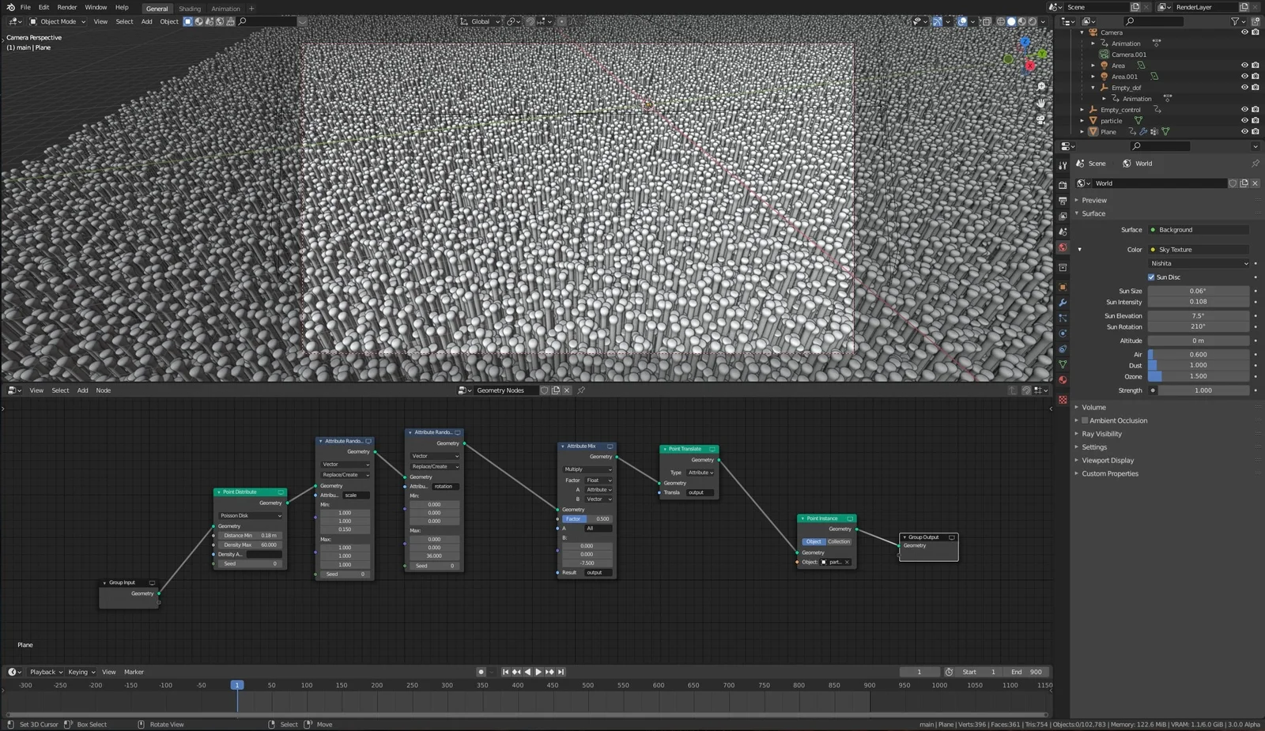The image size is (1265, 731).
Task: Open the Global transform orientation dropdown
Action: 481,21
